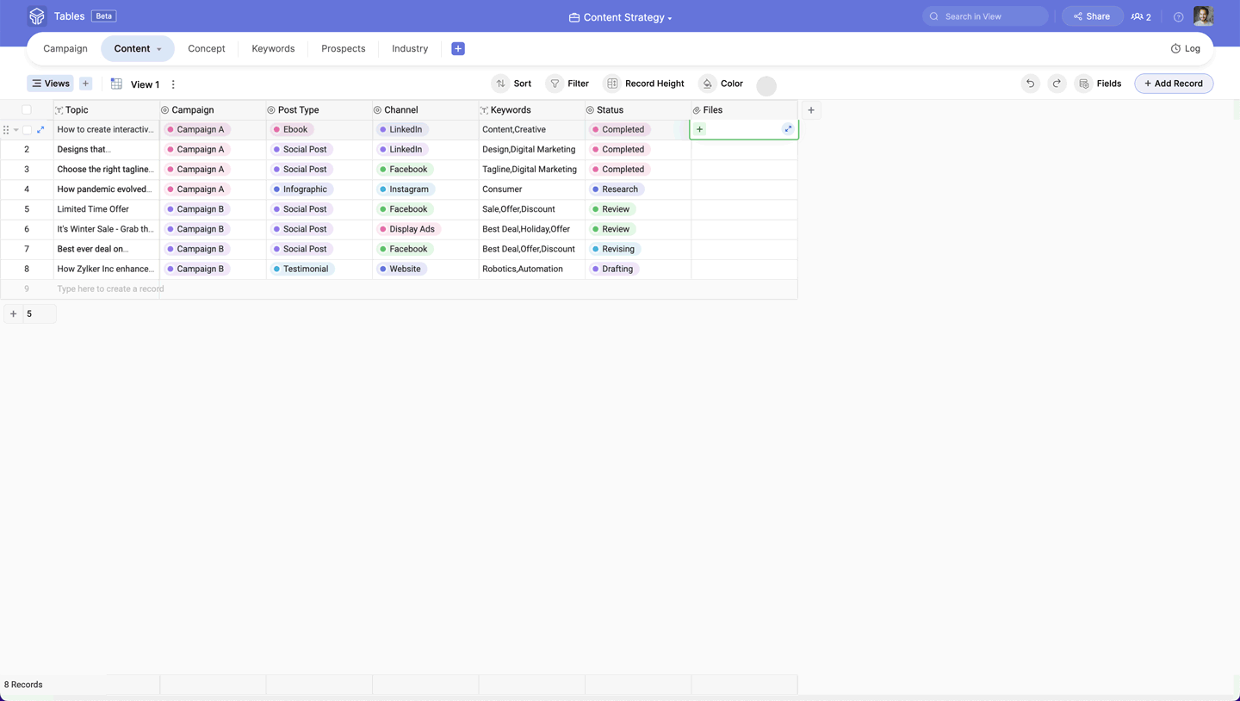Click the Status column header
The image size is (1240, 701).
(638, 110)
